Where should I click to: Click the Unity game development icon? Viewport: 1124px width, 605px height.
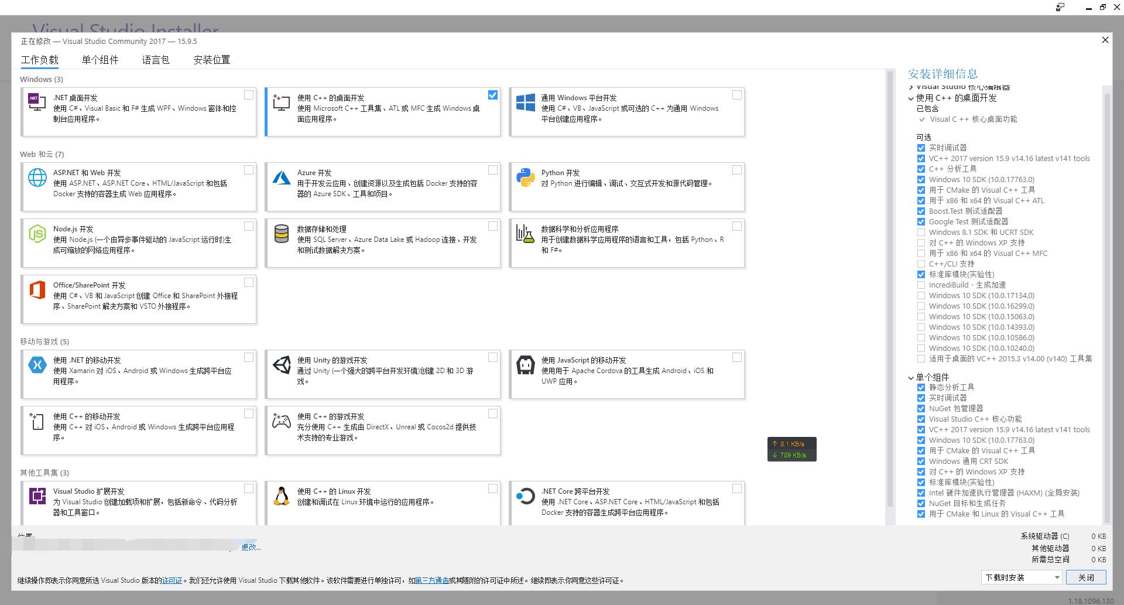coord(281,365)
